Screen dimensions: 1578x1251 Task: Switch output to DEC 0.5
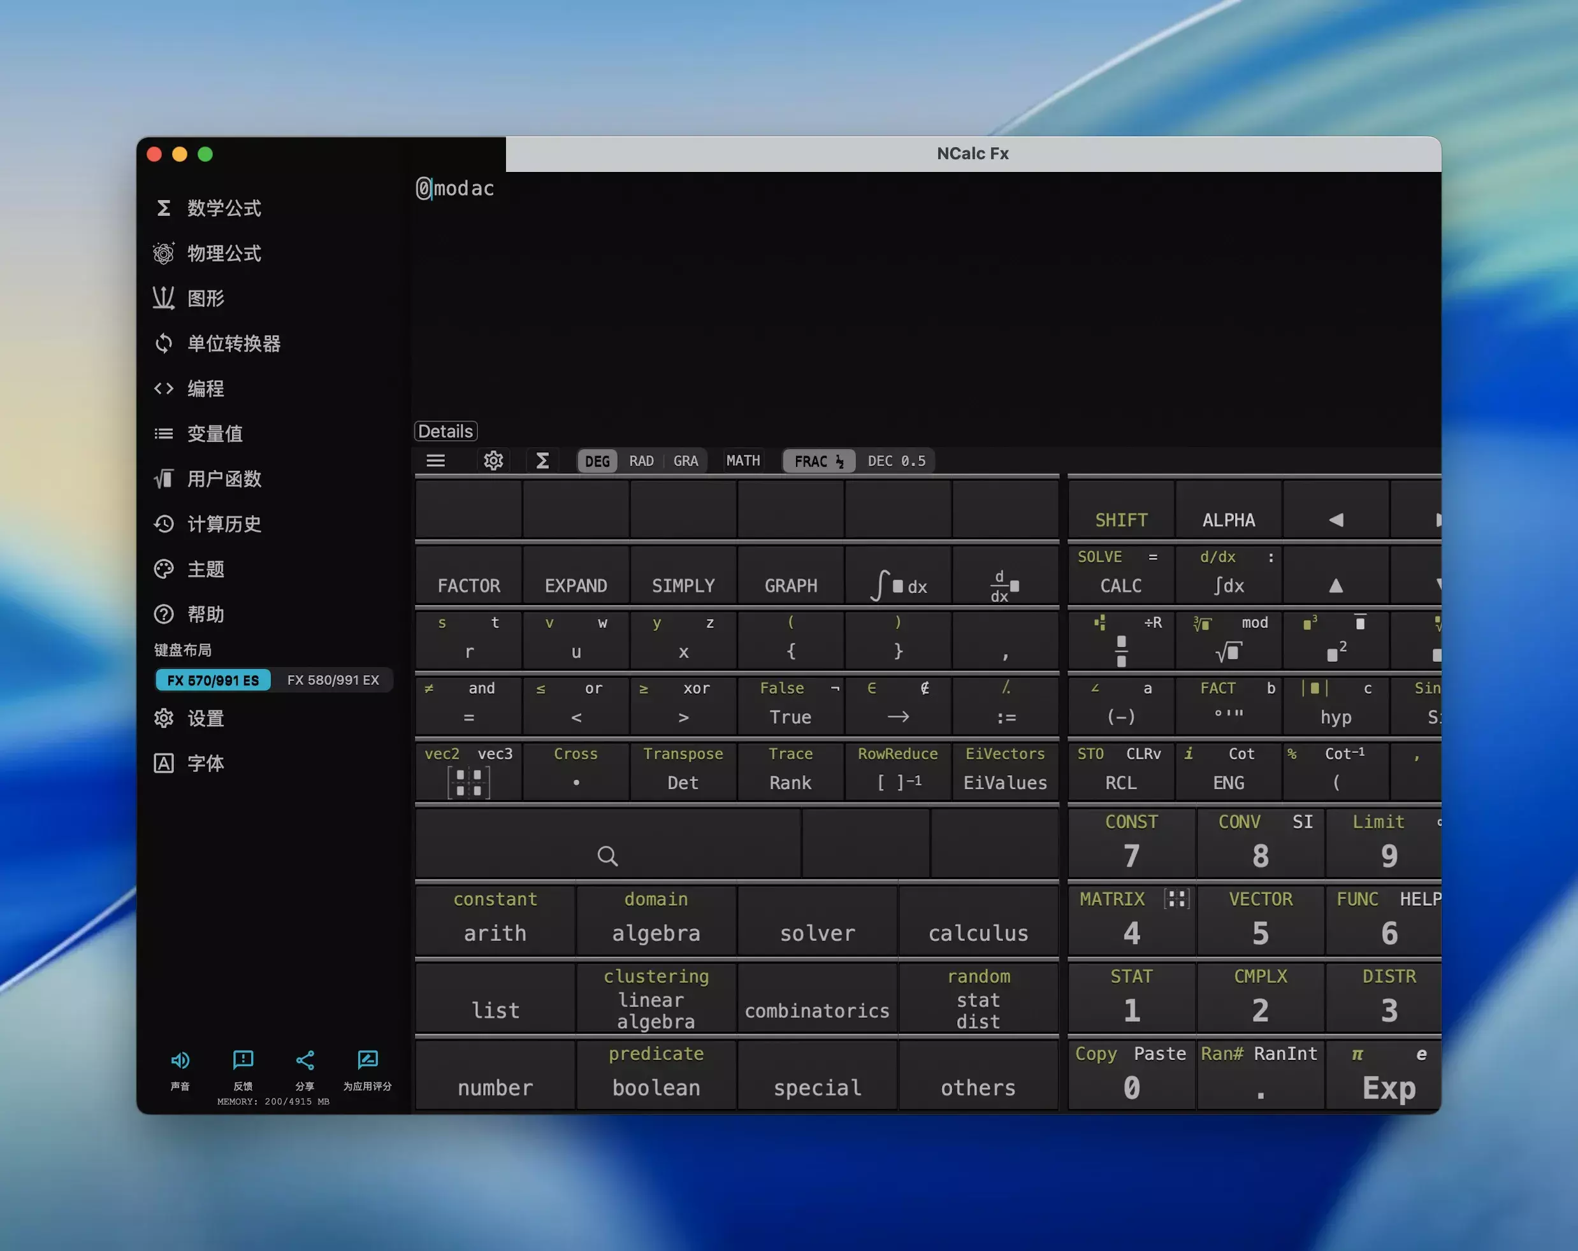[896, 461]
